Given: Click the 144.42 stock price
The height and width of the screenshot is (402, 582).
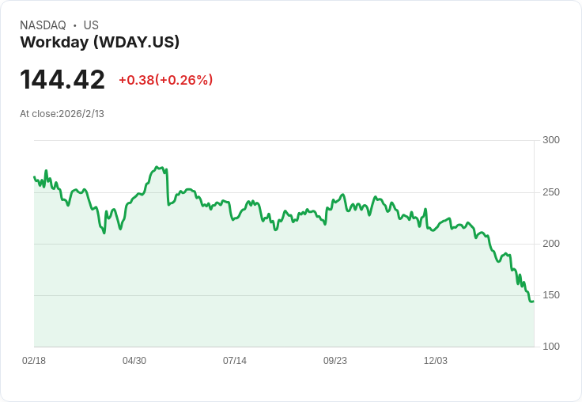Looking at the screenshot, I should [x=62, y=80].
